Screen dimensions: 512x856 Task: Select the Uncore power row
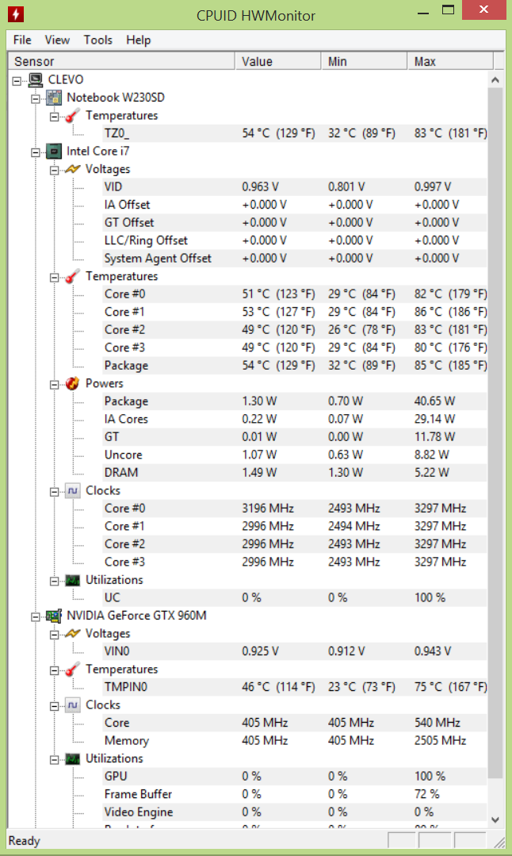pyautogui.click(x=295, y=455)
